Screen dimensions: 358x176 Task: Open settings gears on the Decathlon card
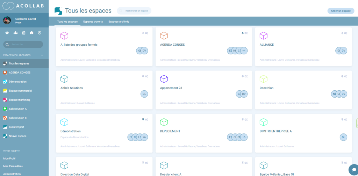tap(345, 76)
